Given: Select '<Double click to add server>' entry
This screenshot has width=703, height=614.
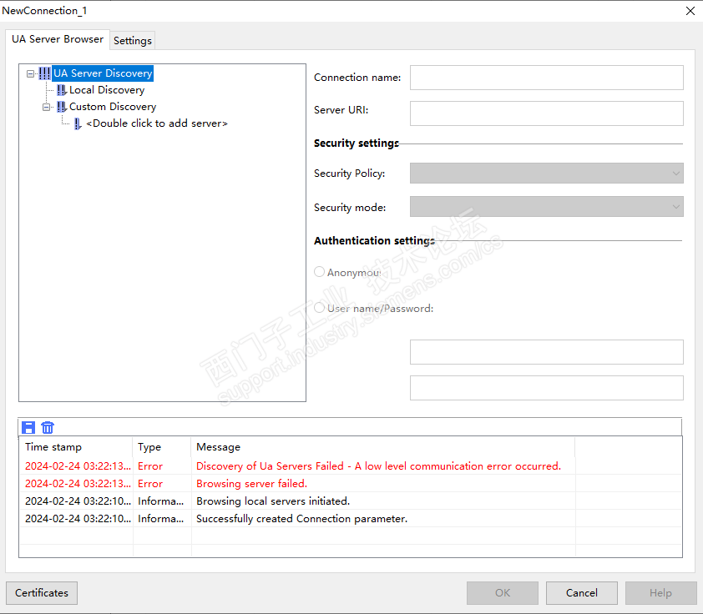Looking at the screenshot, I should click(x=157, y=123).
